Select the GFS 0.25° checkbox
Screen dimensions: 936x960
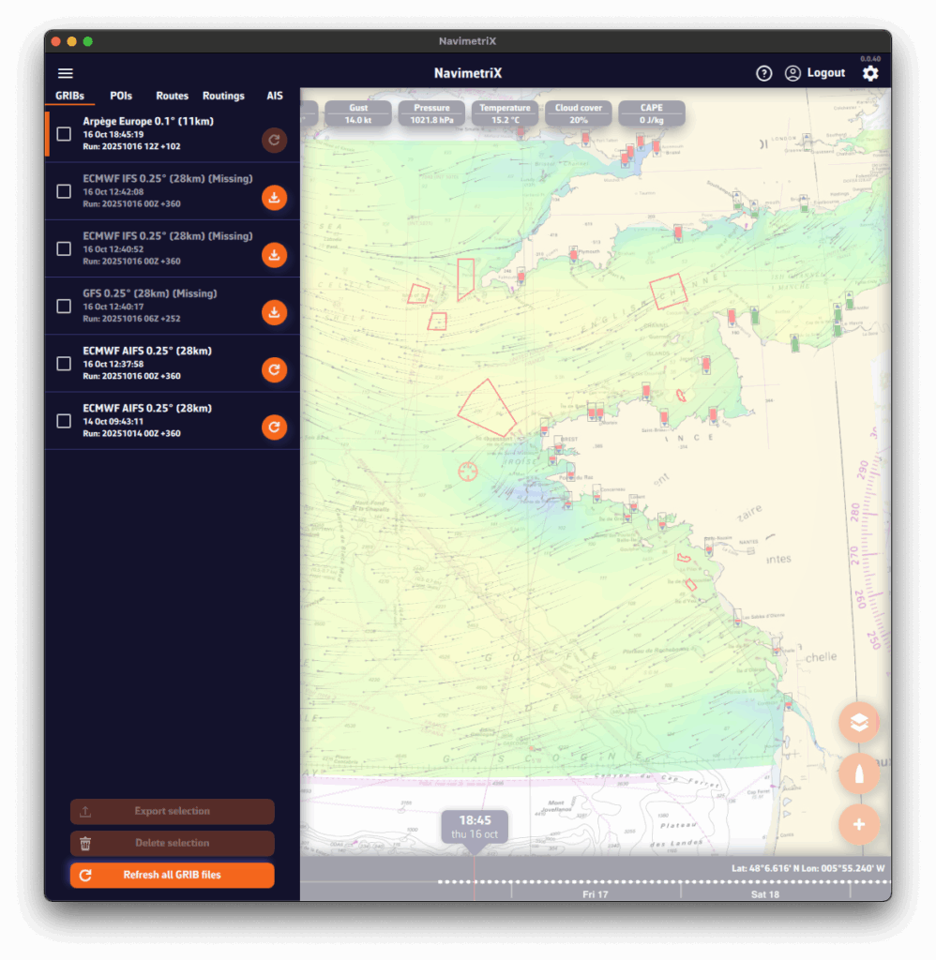(64, 307)
